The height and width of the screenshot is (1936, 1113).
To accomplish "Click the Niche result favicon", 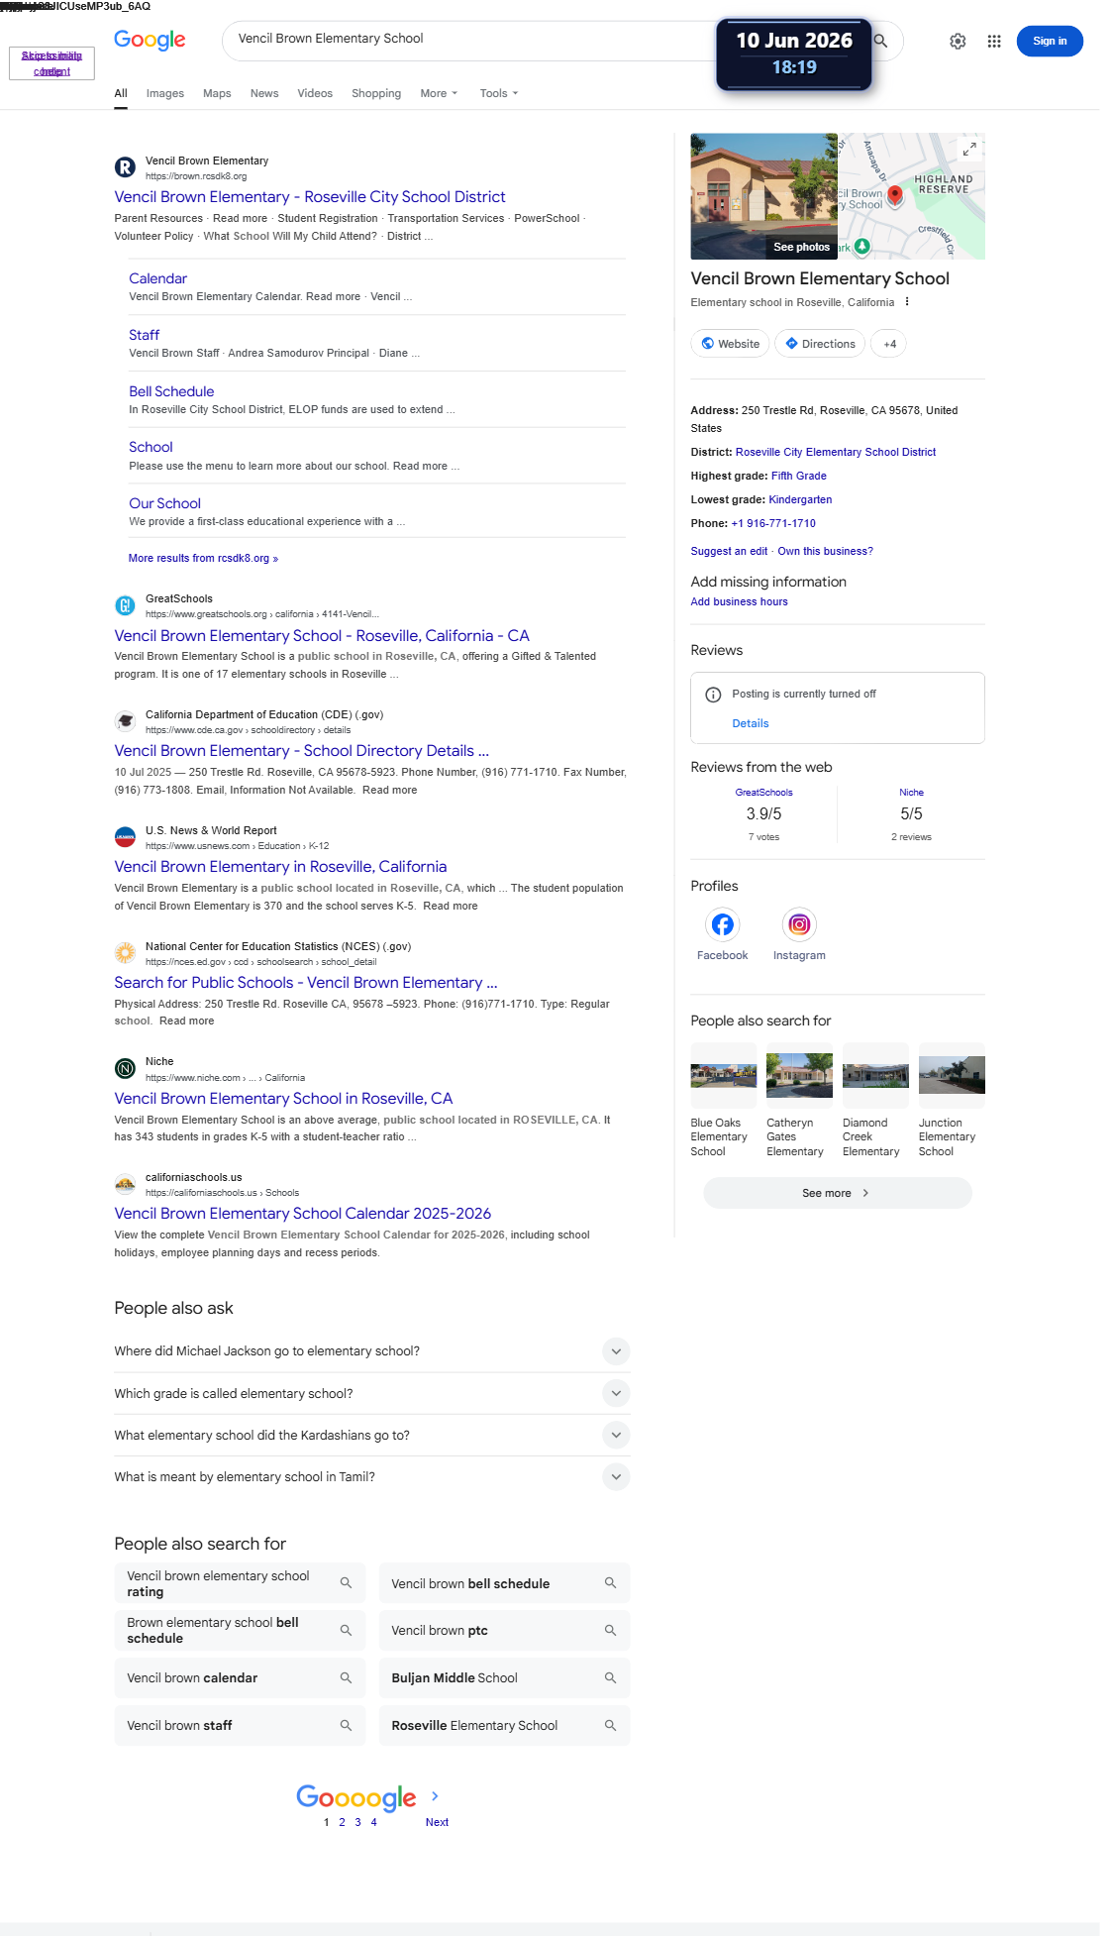I will point(125,1068).
